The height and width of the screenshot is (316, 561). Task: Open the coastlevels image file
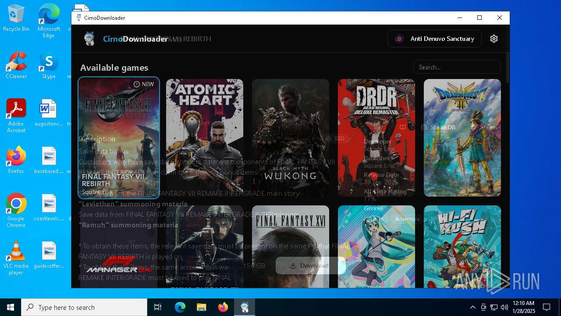(49, 208)
